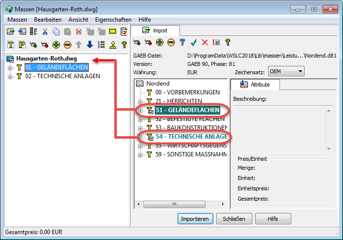Open the Zeichensatz OEM dropdown
Image resolution: width=343 pixels, height=240 pixels.
pos(286,72)
